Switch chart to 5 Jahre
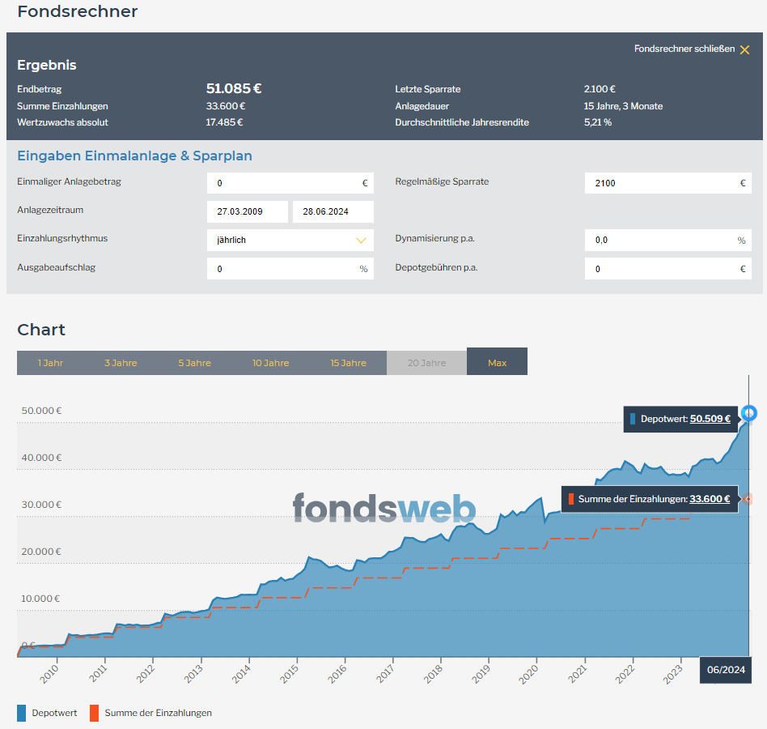The height and width of the screenshot is (729, 767). pyautogui.click(x=194, y=362)
